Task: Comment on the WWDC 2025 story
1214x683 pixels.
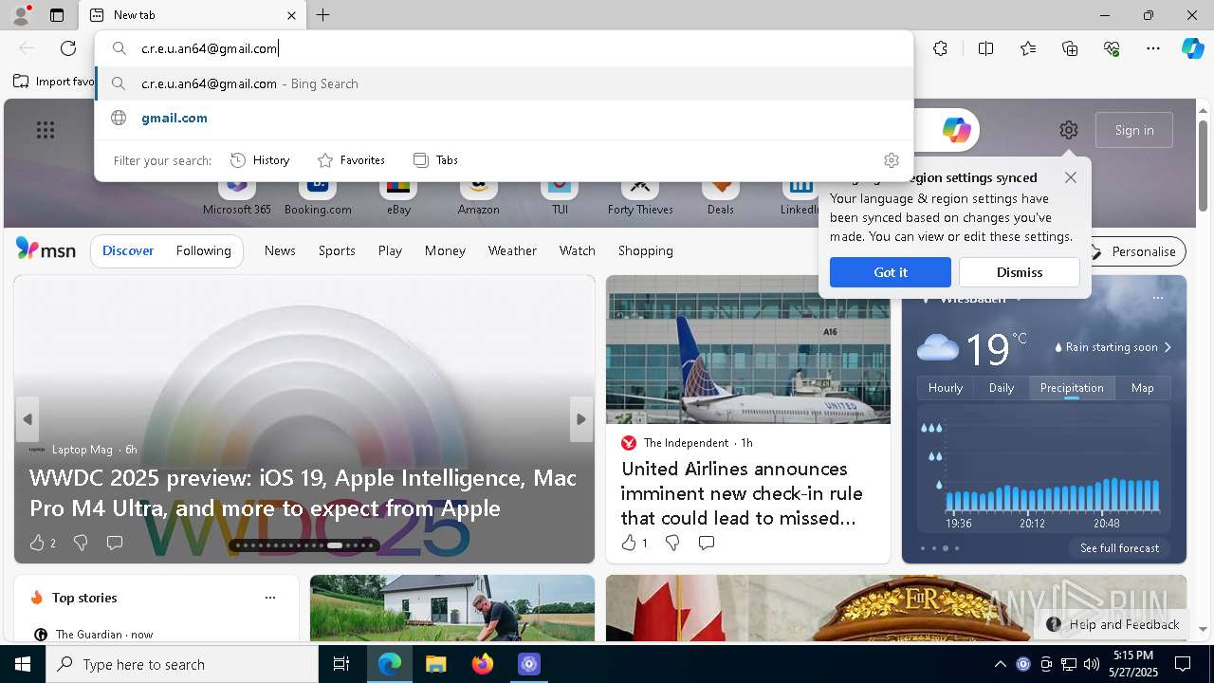Action: [115, 543]
